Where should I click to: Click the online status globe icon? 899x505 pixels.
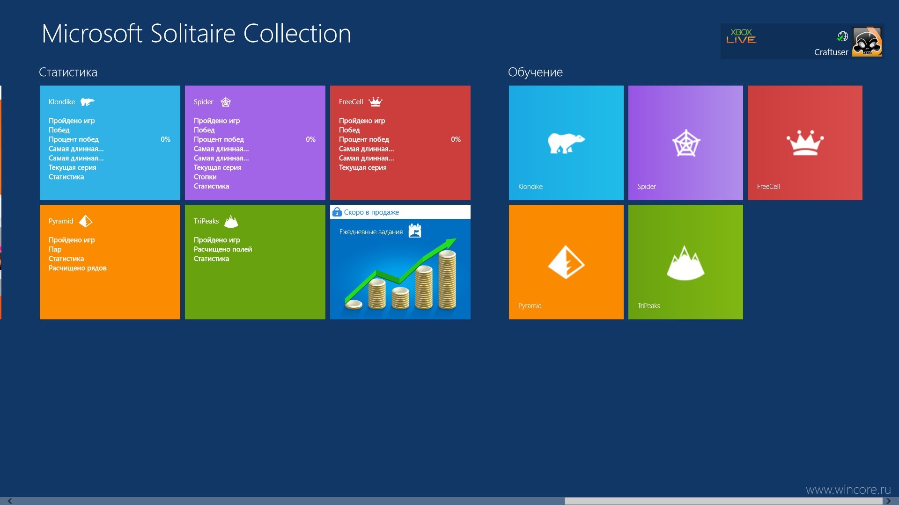click(x=842, y=36)
